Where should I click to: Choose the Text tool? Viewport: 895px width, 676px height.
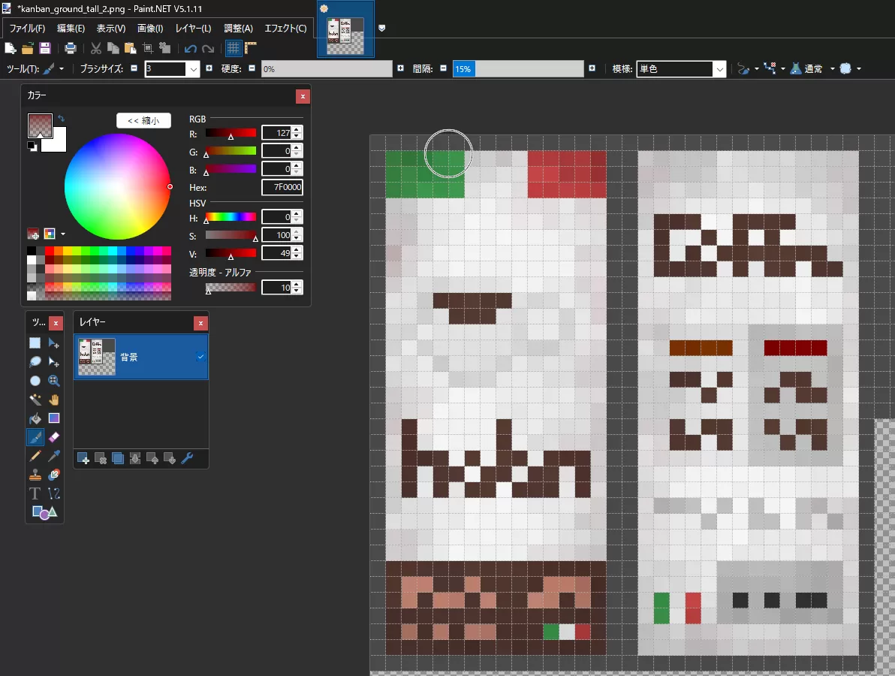click(35, 493)
